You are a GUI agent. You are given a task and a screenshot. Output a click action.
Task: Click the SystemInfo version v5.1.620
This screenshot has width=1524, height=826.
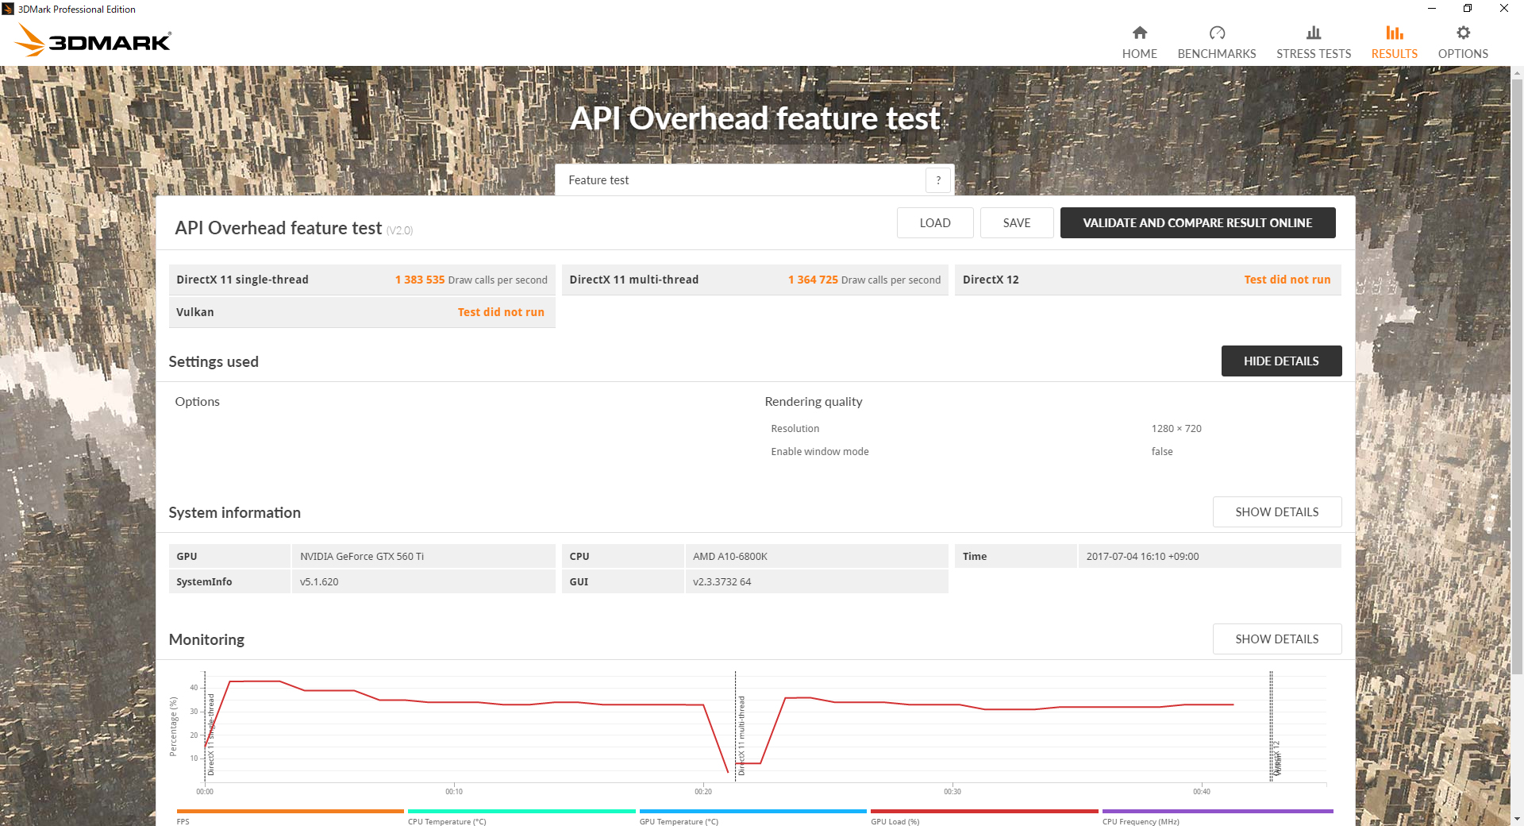pos(319,582)
